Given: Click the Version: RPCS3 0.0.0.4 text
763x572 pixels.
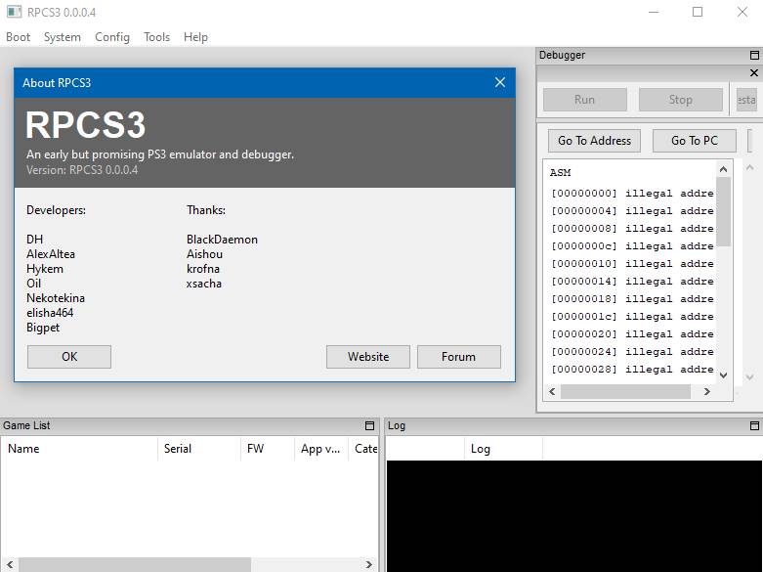Looking at the screenshot, I should [x=82, y=170].
